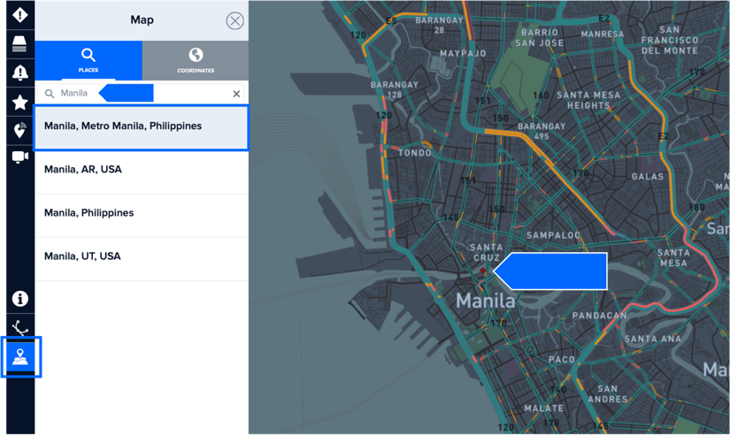This screenshot has height=435, width=730.
Task: Switch to the Coordinates tab
Action: pos(196,60)
